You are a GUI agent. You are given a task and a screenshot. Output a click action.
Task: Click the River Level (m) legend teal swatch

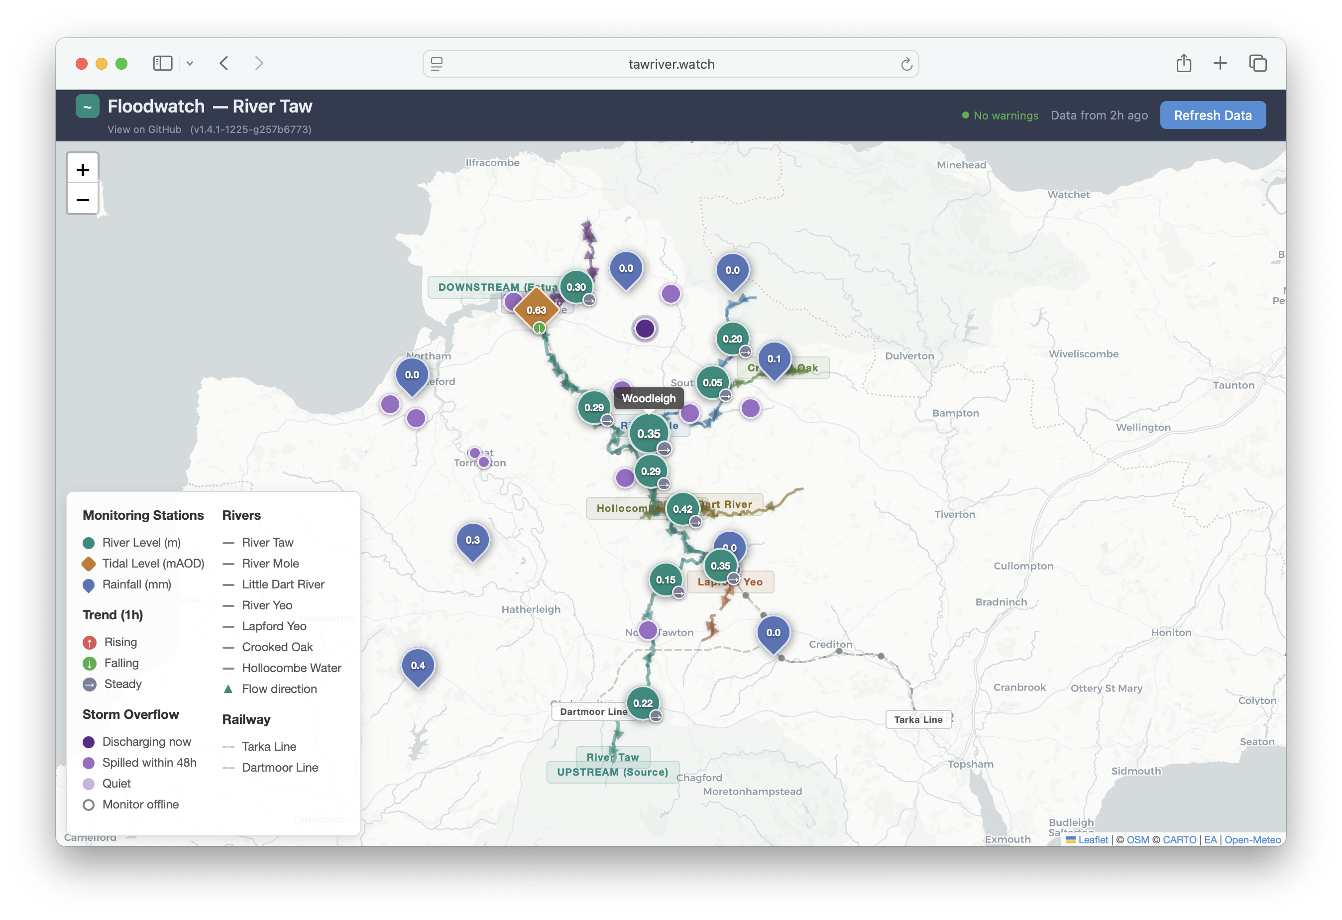pos(88,543)
